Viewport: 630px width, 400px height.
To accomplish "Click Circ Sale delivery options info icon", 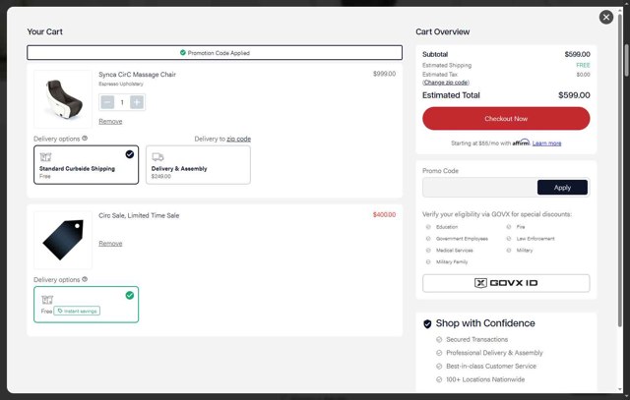I will coord(85,279).
